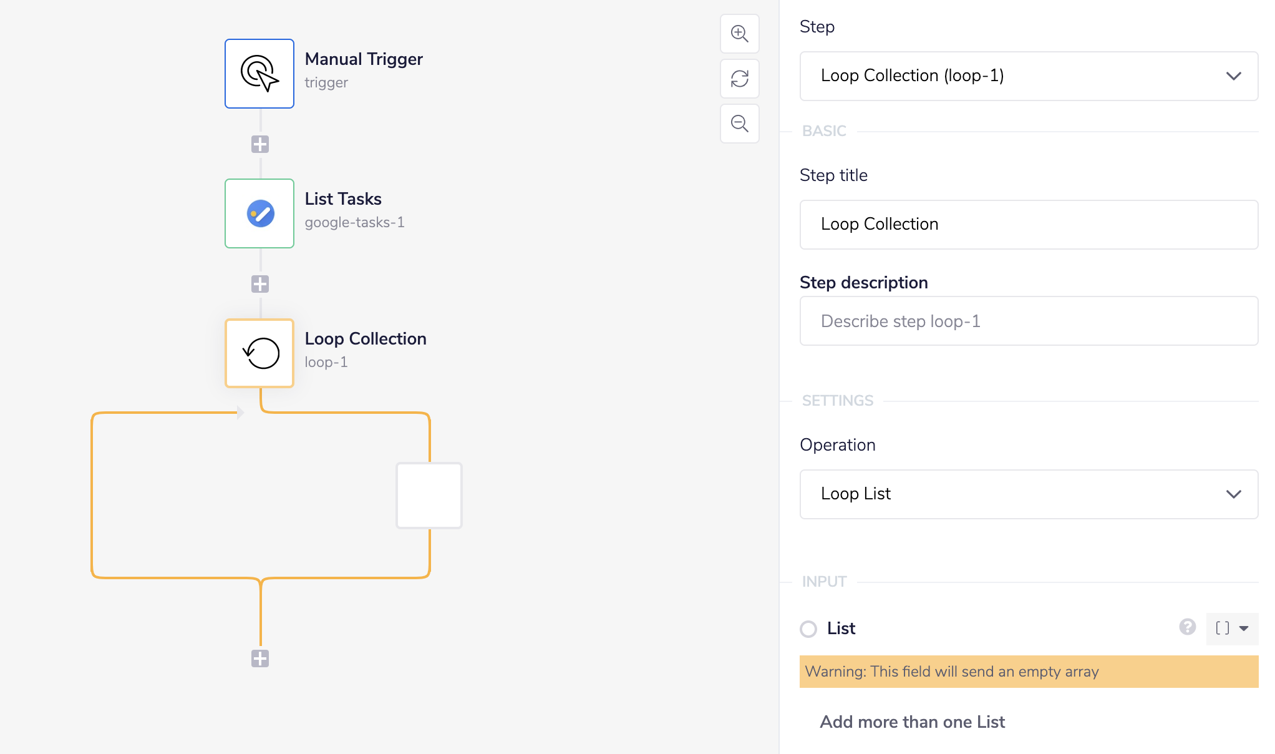Open the Operation dropdown showing Loop List
Screen dimensions: 1275x754
[x=1028, y=494]
